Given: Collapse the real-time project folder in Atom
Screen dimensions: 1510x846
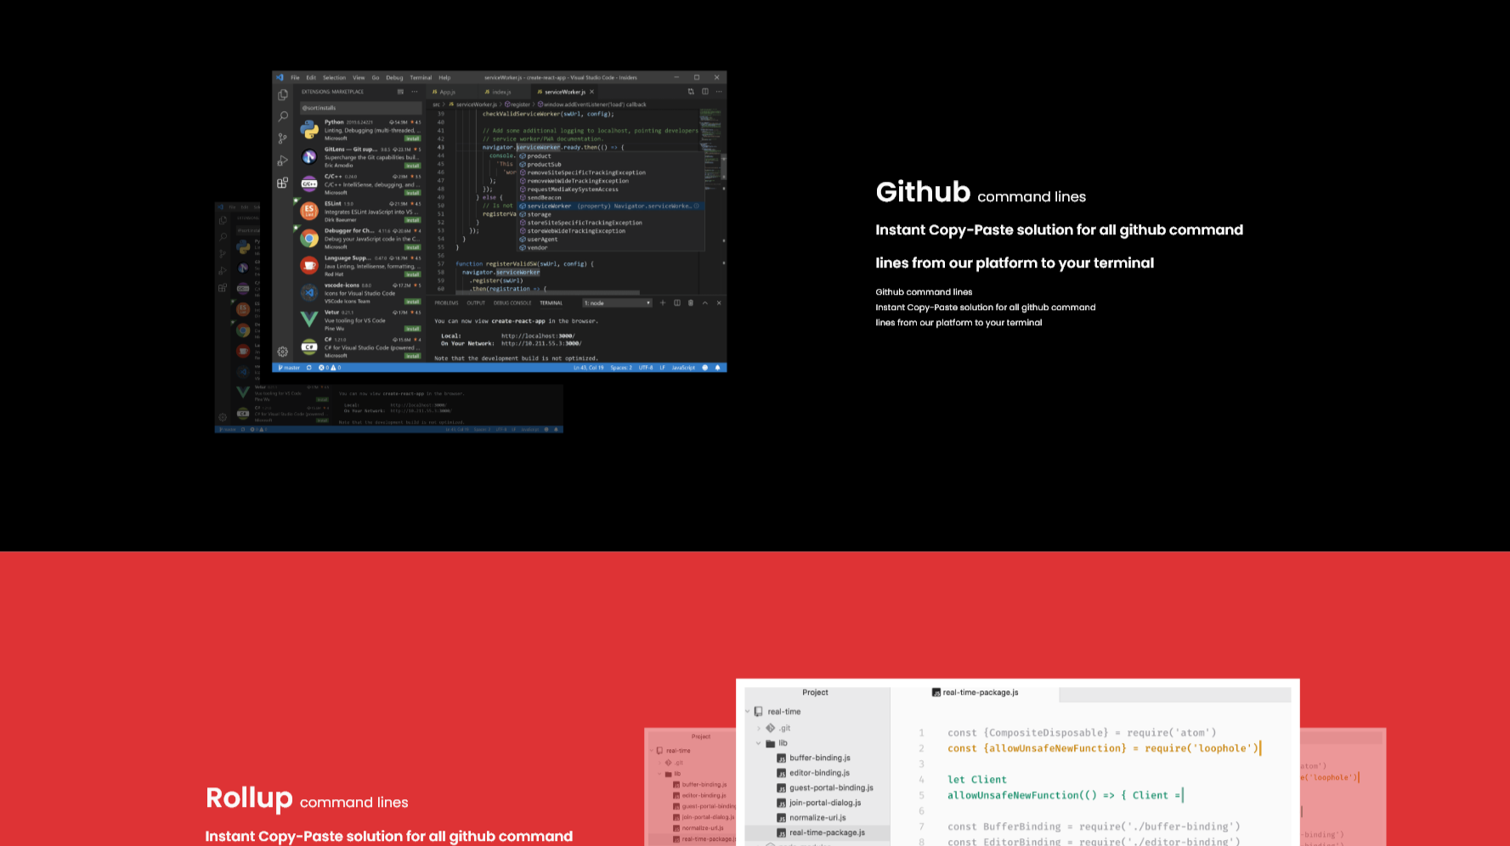Looking at the screenshot, I should point(748,712).
